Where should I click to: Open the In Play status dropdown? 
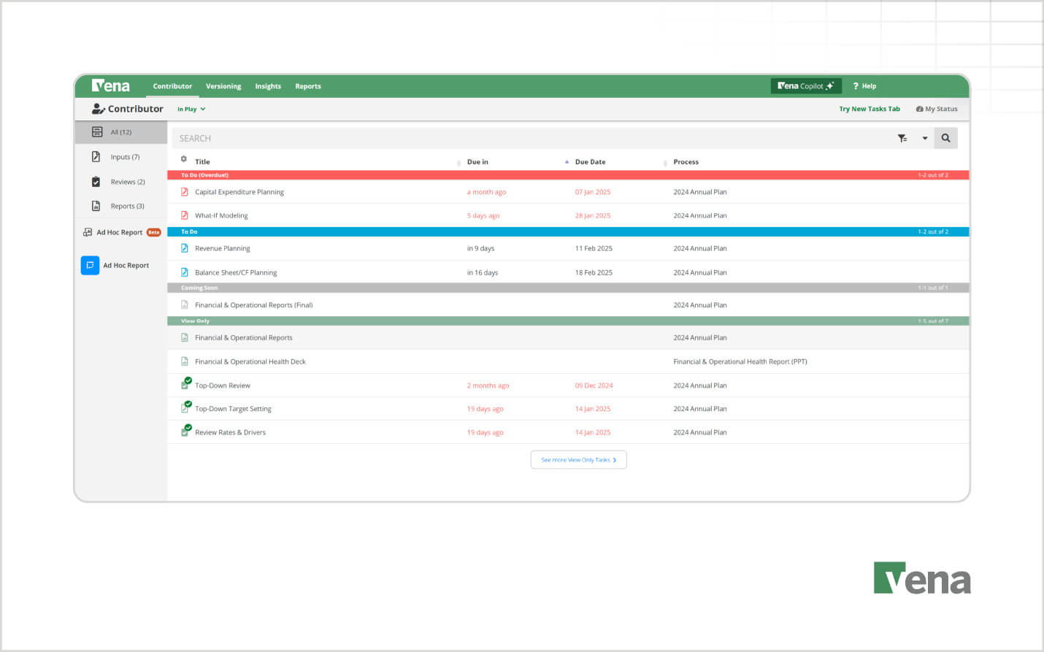pyautogui.click(x=191, y=109)
